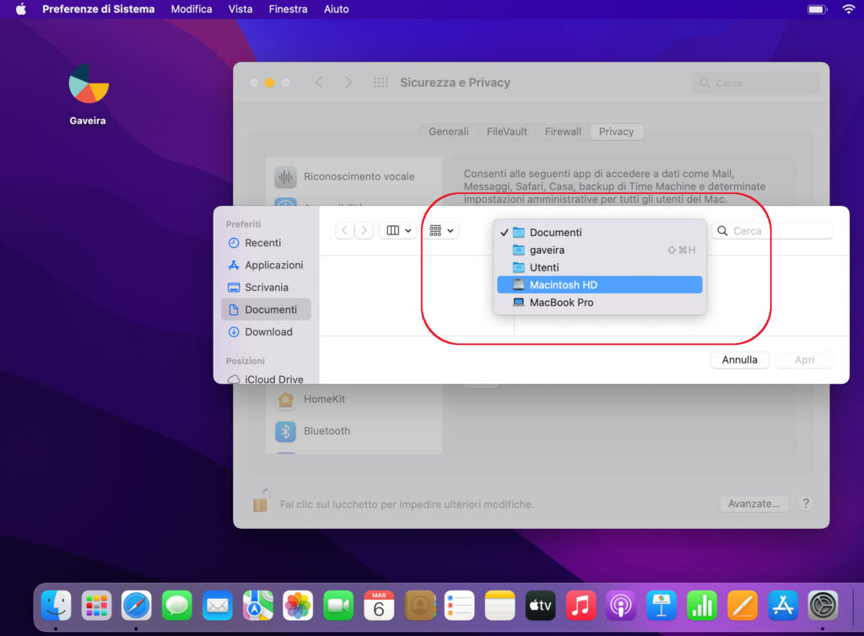Image resolution: width=864 pixels, height=636 pixels.
Task: Switch to the Privacy tab
Action: 616,132
